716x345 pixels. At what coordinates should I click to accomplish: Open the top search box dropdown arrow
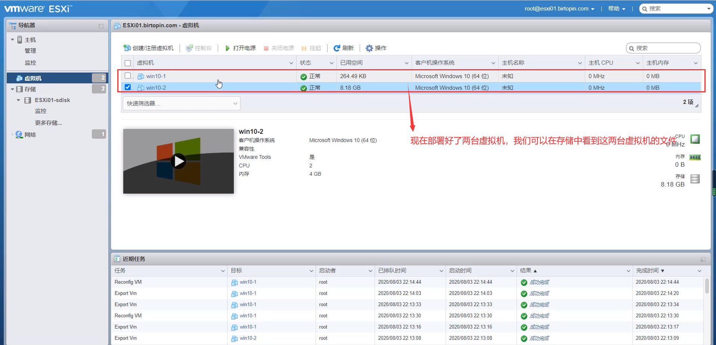709,9
